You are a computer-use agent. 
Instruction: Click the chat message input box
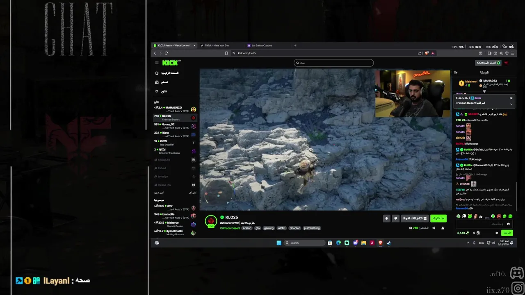pos(484,224)
